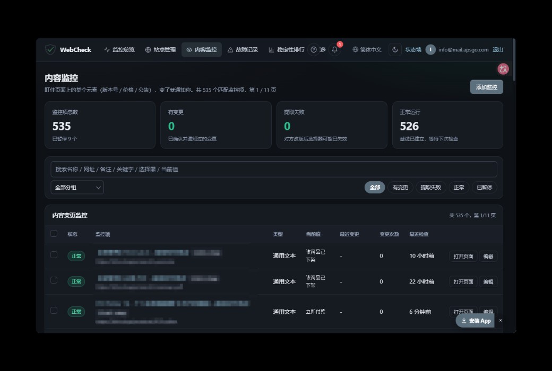
Task: Click the page vertical scrollbar
Action: (514, 60)
